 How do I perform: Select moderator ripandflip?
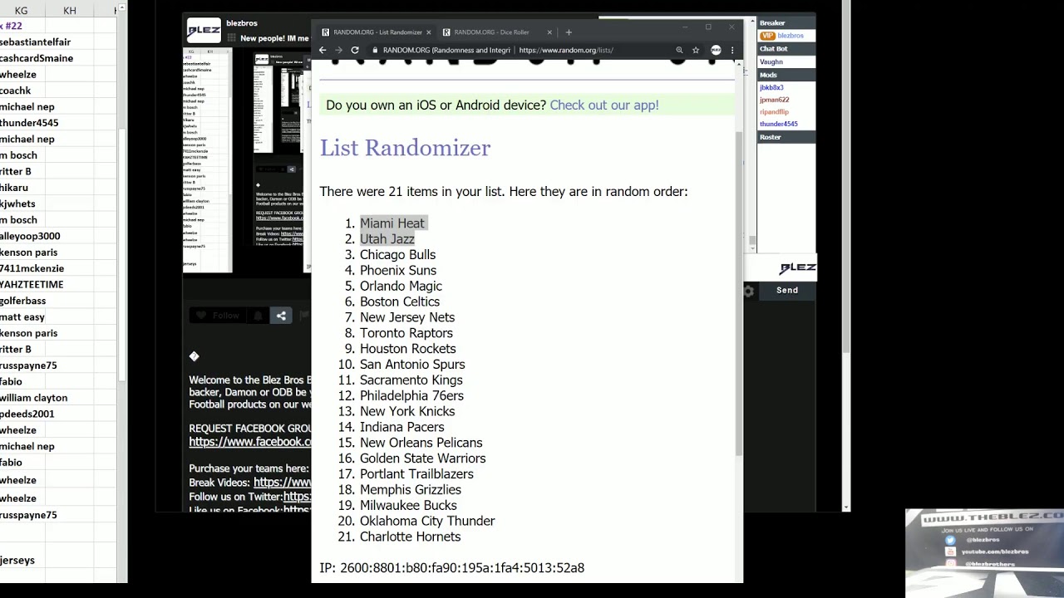774,111
